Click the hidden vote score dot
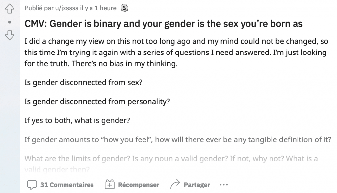337x193 pixels. pos(10,22)
